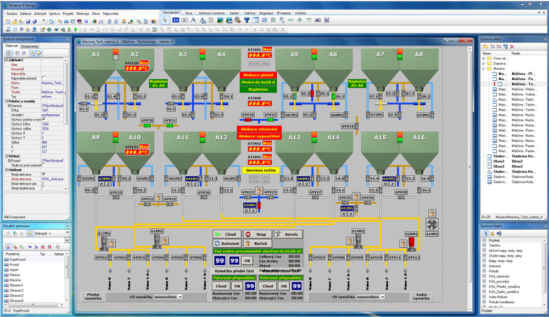Click the Servis button
Image resolution: width=549 pixels, height=317 pixels.
coord(288,235)
